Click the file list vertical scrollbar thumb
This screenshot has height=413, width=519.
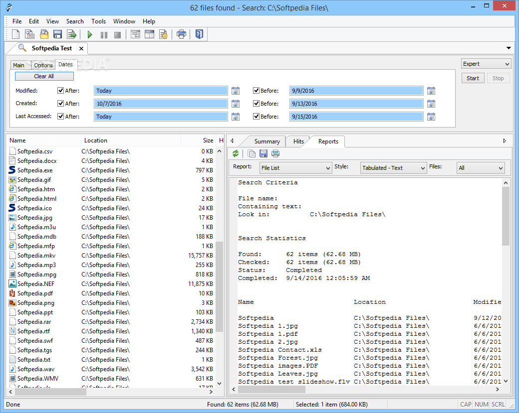[220, 286]
